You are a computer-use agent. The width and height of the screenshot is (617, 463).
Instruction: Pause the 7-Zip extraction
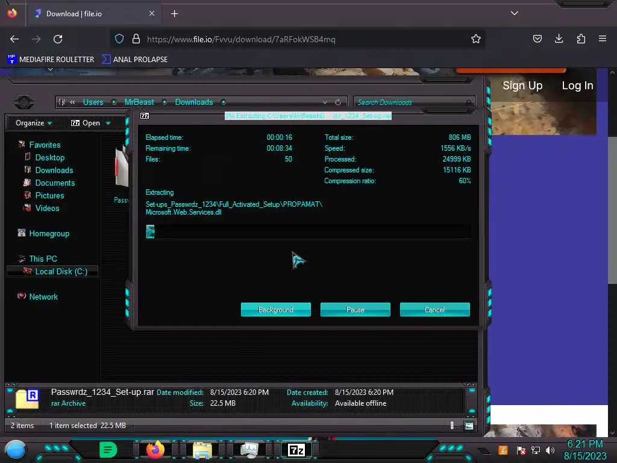tap(355, 309)
